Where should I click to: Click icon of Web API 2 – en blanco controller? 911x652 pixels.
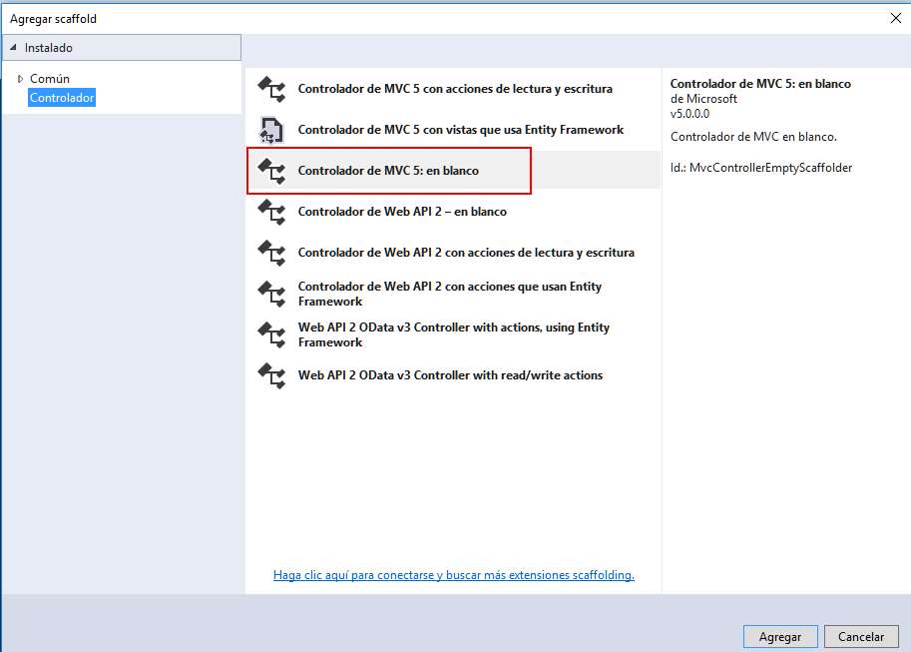[x=272, y=212]
